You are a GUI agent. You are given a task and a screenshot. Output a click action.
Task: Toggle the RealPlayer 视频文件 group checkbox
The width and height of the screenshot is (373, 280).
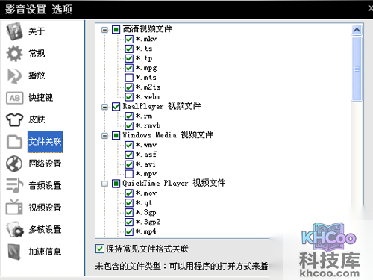pyautogui.click(x=116, y=107)
